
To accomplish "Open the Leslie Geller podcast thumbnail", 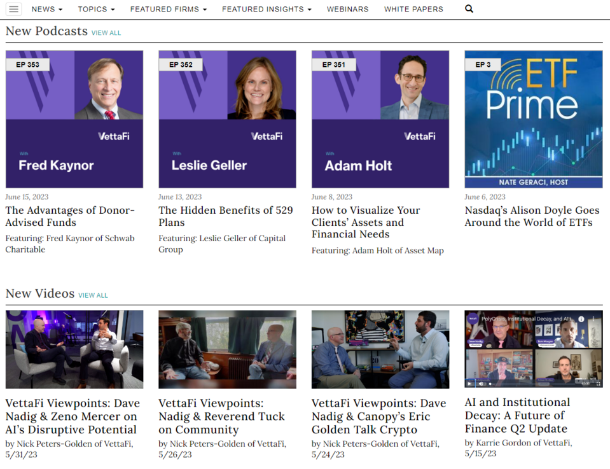I will tap(227, 119).
